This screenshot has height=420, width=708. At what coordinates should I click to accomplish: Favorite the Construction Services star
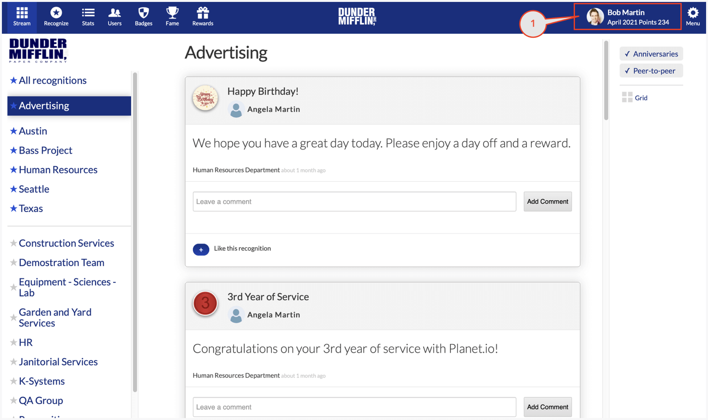[13, 243]
